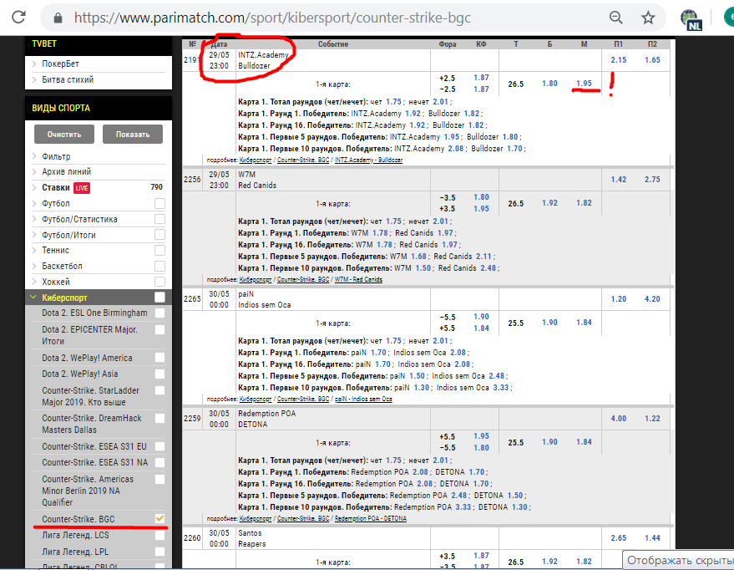Click the Показать button
The image size is (734, 570).
coord(133,135)
